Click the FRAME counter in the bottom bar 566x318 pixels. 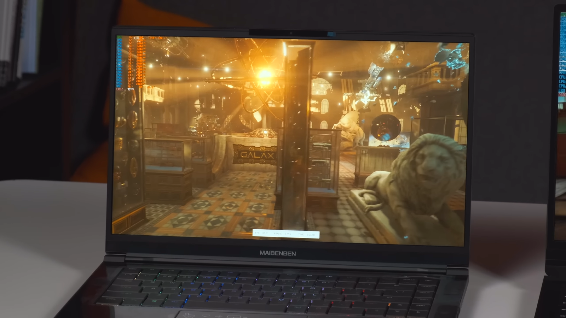pos(283,234)
